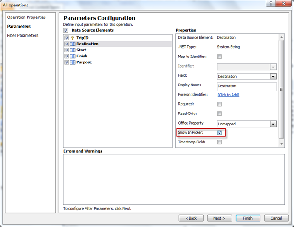Click the Back button
Screen dimensions: 294x227
191,218
